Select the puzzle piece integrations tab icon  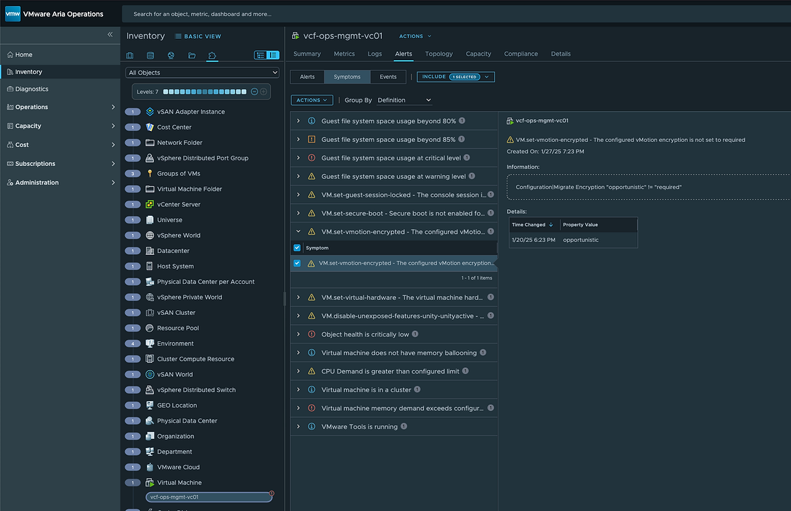tap(212, 56)
